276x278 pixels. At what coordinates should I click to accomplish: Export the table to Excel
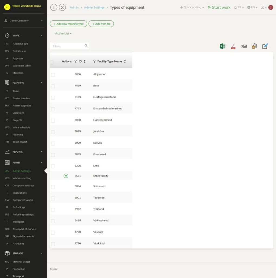[x=222, y=46]
